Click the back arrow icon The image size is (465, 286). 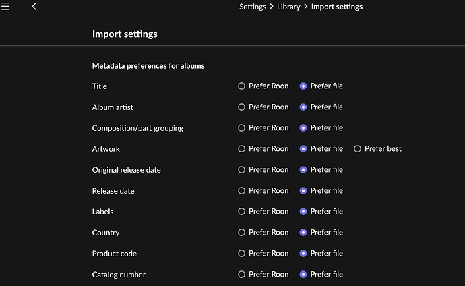(34, 7)
